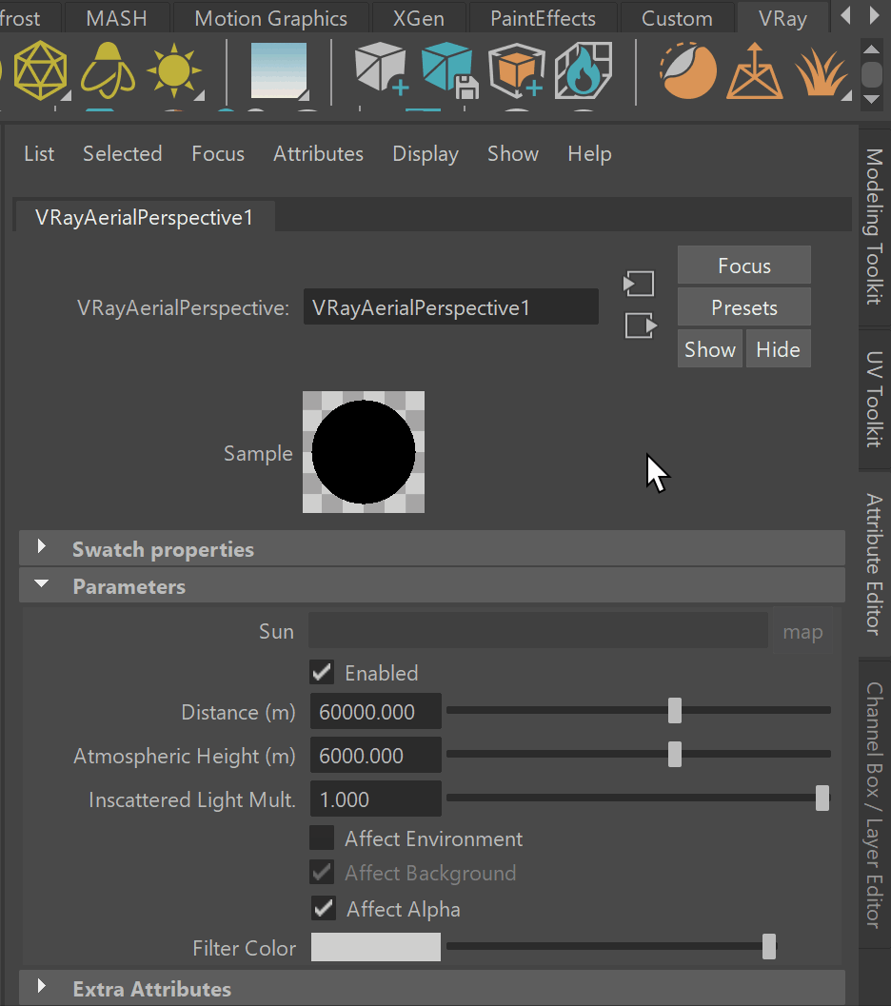The image size is (891, 1006).
Task: Enable the Affect Environment checkbox
Action: pyautogui.click(x=322, y=838)
